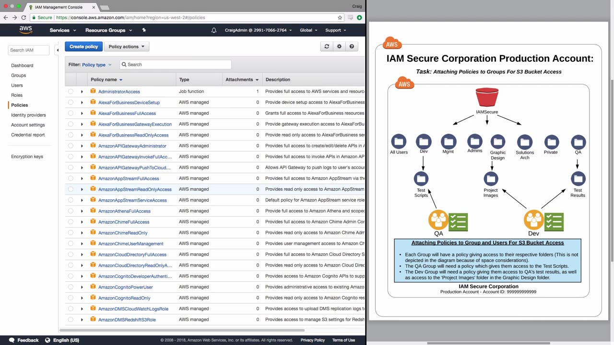Open Identity providers in IAM sidebar
Image resolution: width=614 pixels, height=345 pixels.
[x=28, y=115]
